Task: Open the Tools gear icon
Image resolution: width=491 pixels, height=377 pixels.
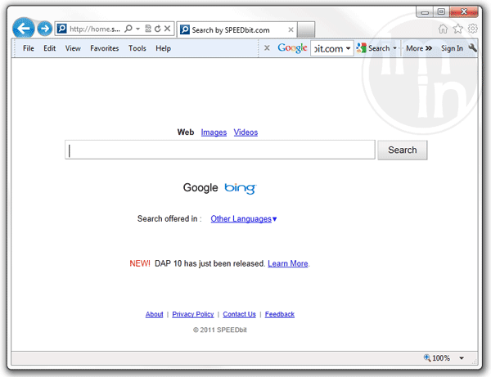Action: 472,29
